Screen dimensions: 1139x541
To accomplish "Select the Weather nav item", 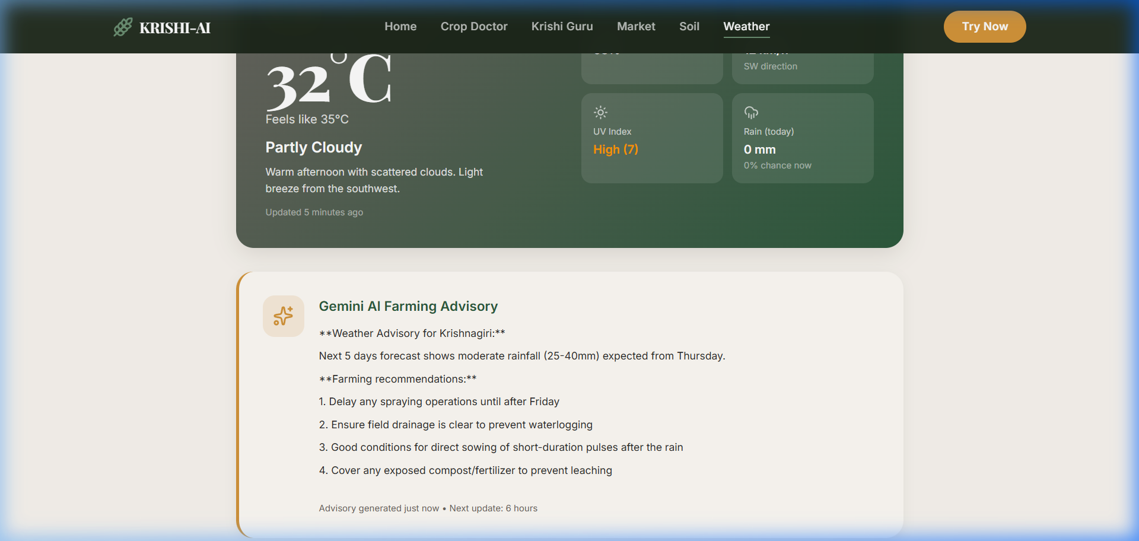I will (x=746, y=27).
